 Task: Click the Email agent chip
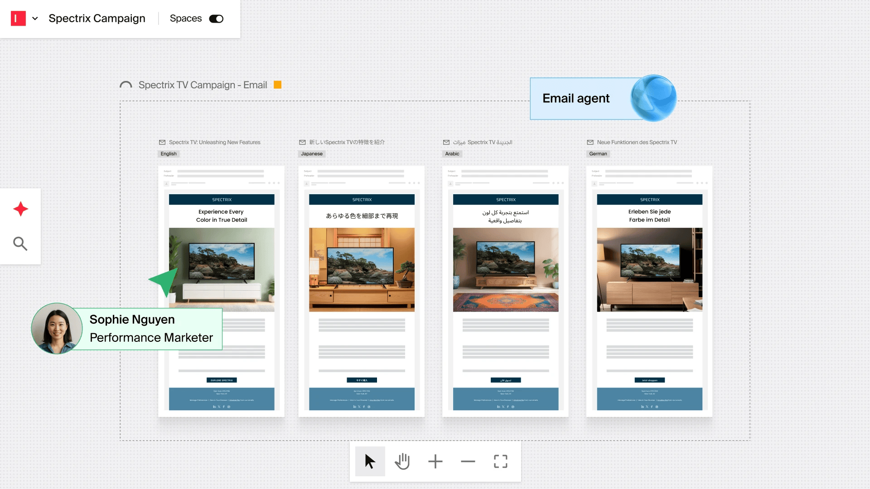click(x=576, y=98)
